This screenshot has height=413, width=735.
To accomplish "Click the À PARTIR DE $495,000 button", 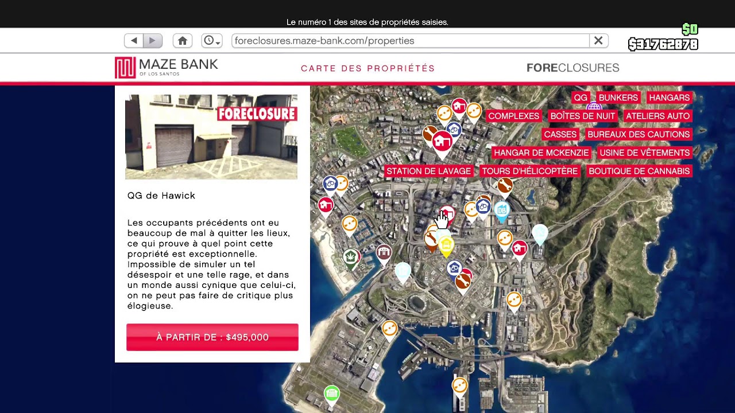I will click(212, 337).
